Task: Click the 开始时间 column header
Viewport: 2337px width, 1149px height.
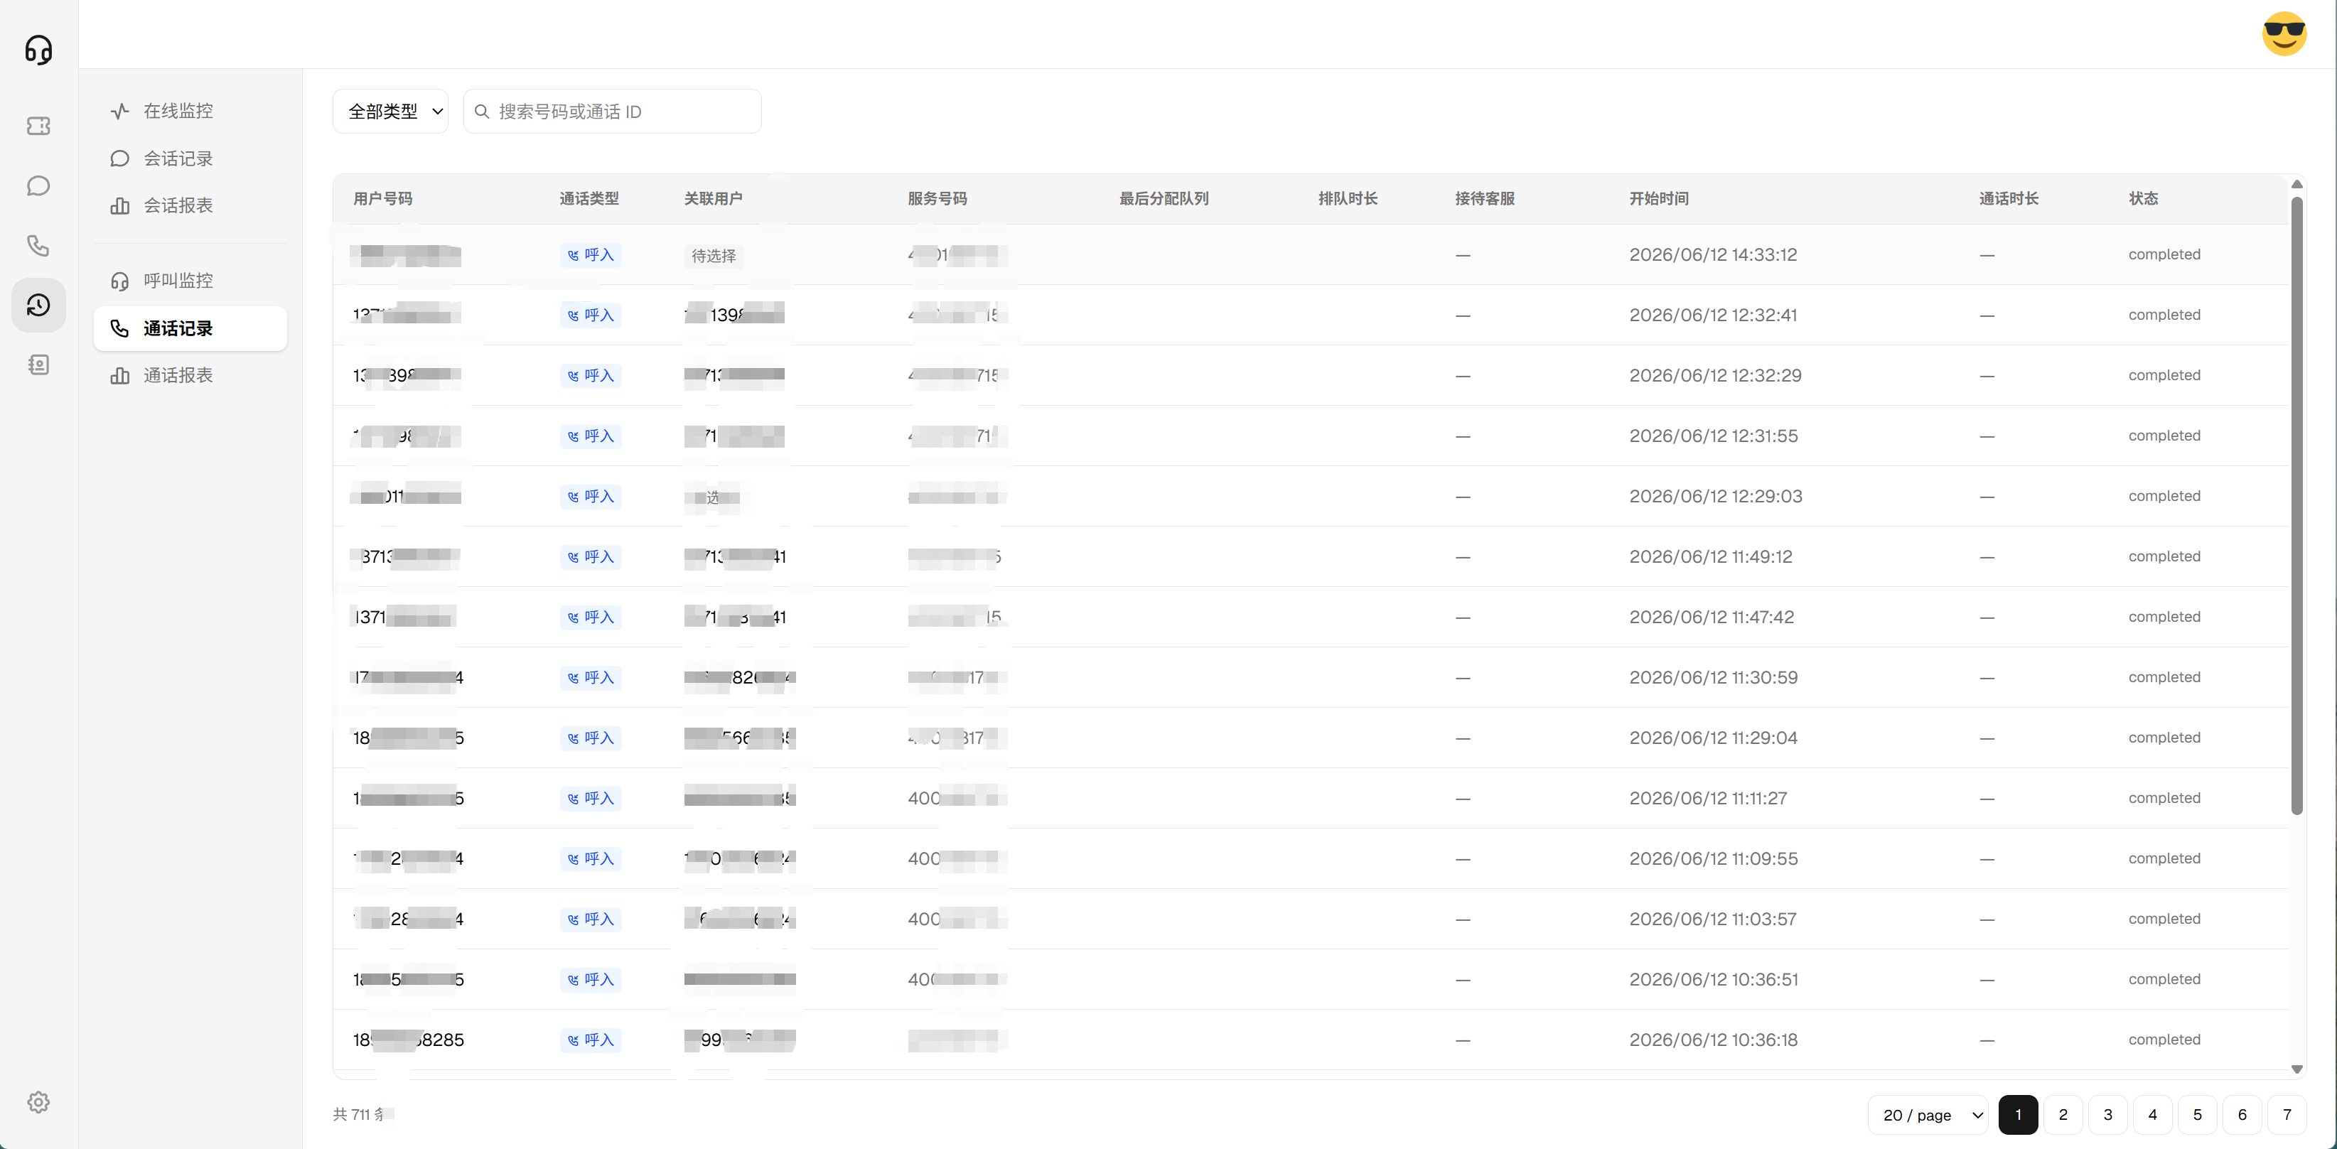Action: pyautogui.click(x=1660, y=198)
